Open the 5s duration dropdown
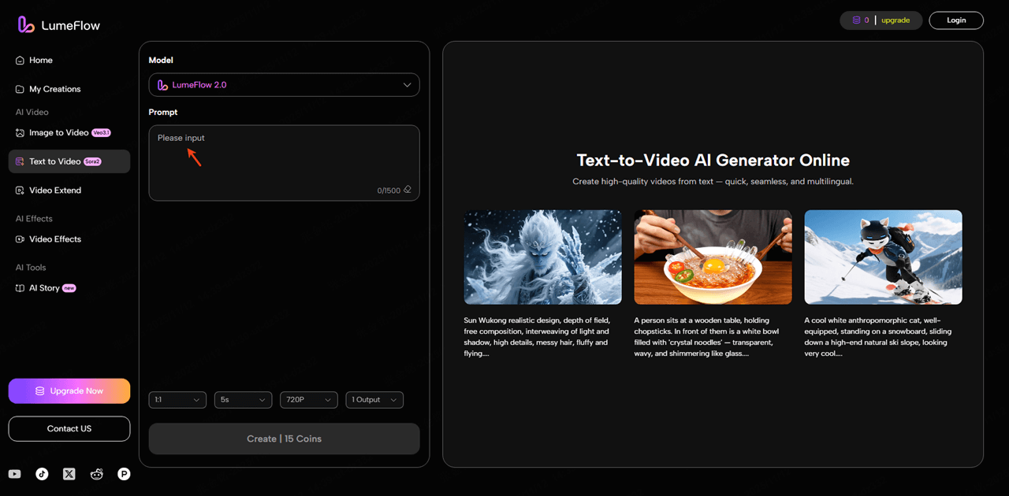Screen dimensions: 1009x496 point(243,399)
